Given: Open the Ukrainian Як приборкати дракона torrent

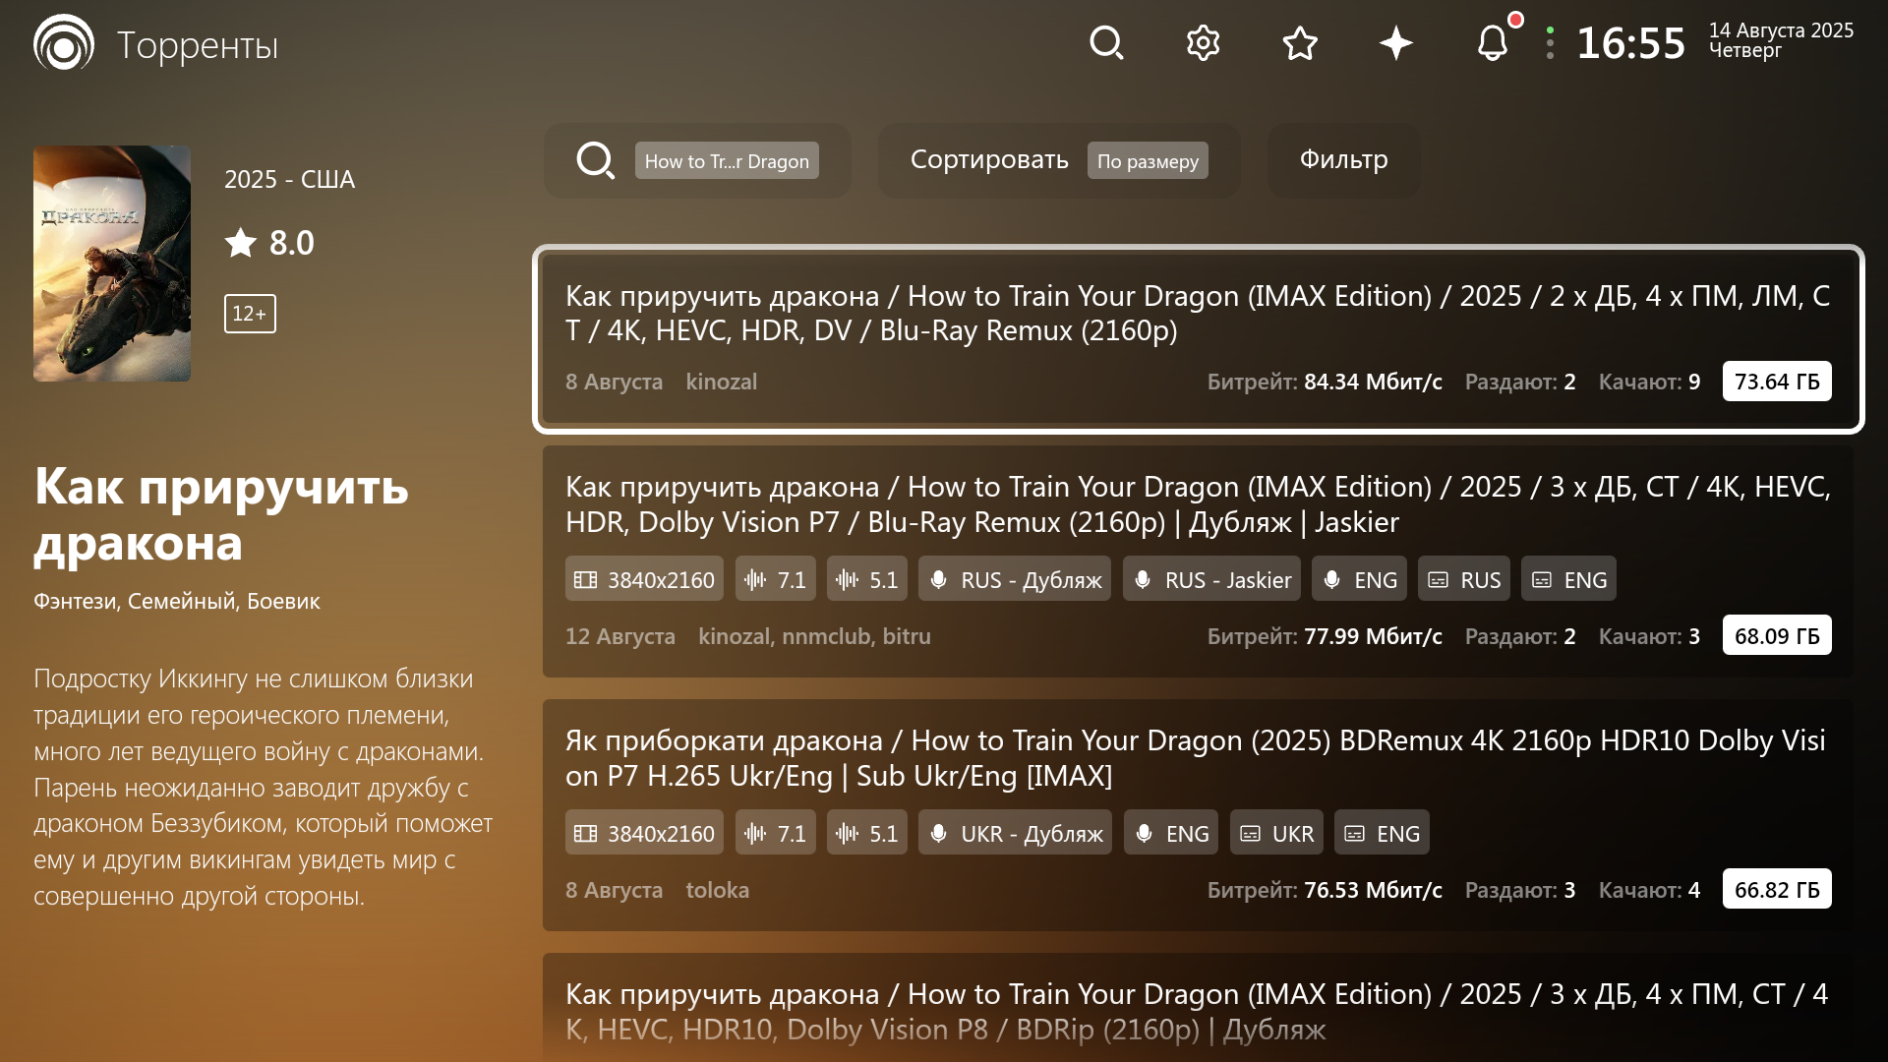Looking at the screenshot, I should click(1198, 757).
